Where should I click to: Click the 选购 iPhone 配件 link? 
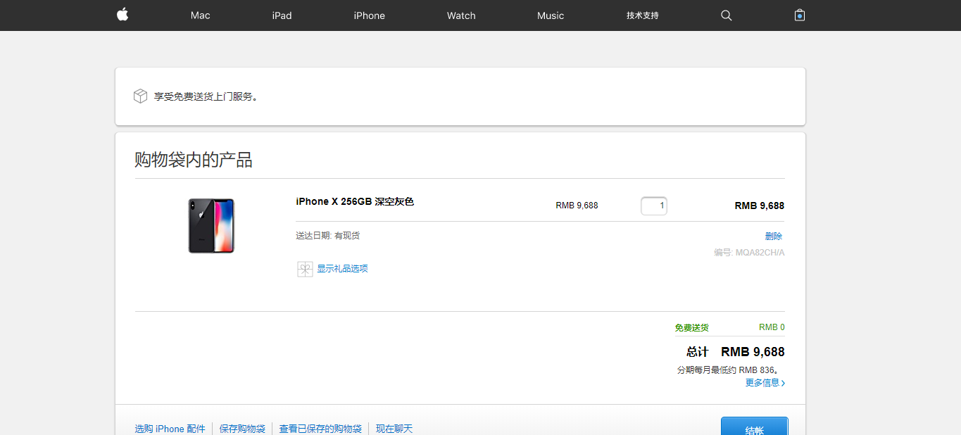pos(170,429)
